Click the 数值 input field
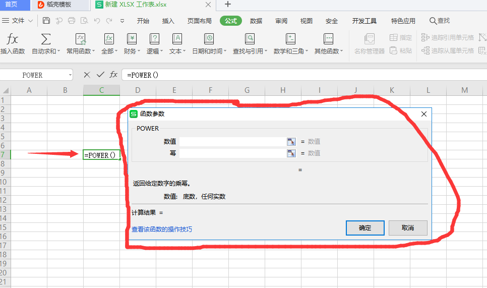487x288 pixels. 233,142
